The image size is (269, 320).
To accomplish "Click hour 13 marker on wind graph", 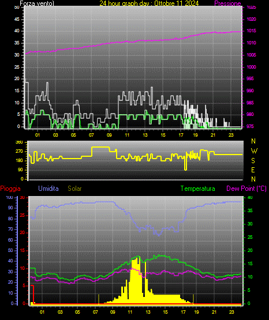I will pos(145,135).
